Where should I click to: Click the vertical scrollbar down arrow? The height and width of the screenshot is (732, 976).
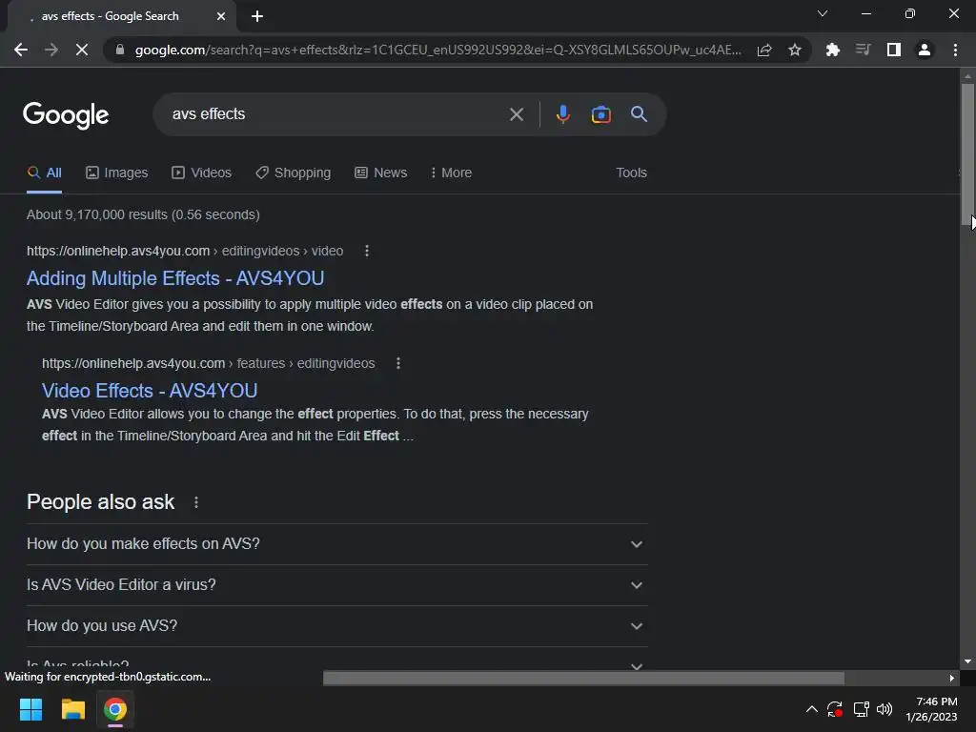[x=967, y=661]
